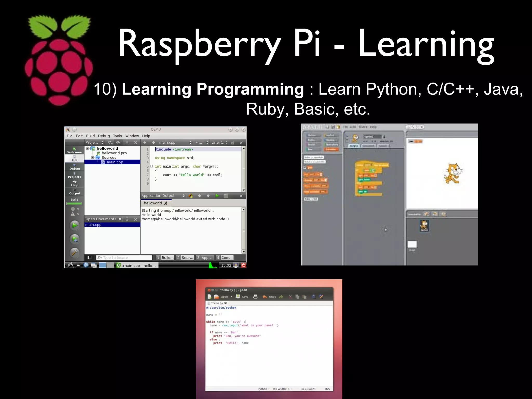Click the Copy icon in gedit toolbar
The image size is (532, 399).
click(297, 297)
